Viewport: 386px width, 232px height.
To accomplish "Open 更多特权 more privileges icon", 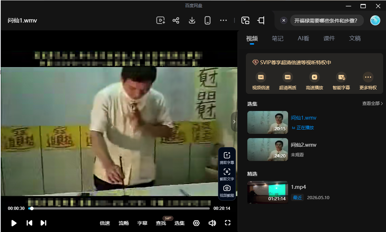I will point(368,77).
